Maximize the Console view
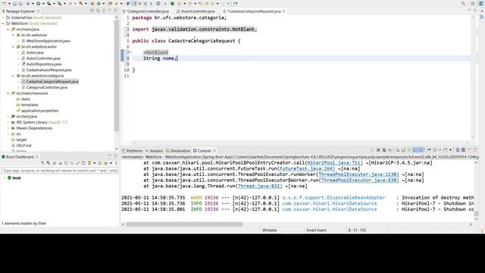The width and height of the screenshot is (485, 273). (x=475, y=150)
